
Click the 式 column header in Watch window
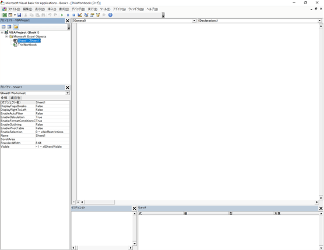161,213
